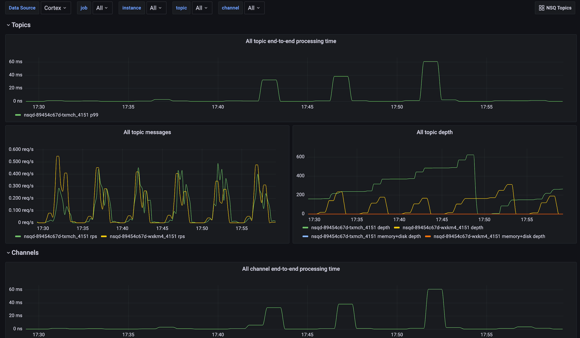The image size is (580, 338).
Task: Collapse the Channels section
Action: [x=8, y=253]
